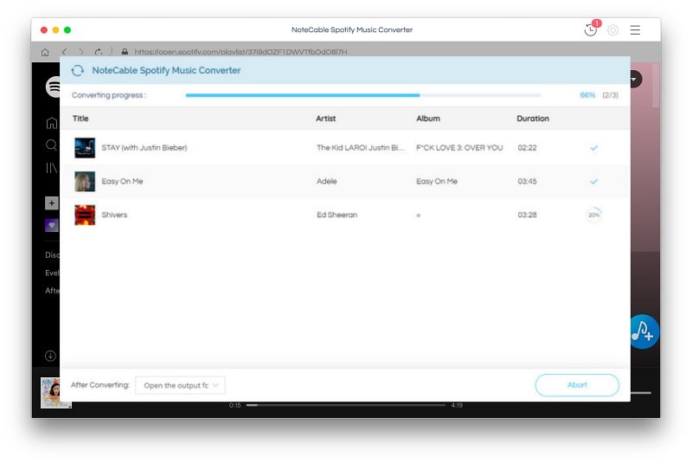
Task: Click the Title column header
Action: click(x=80, y=119)
